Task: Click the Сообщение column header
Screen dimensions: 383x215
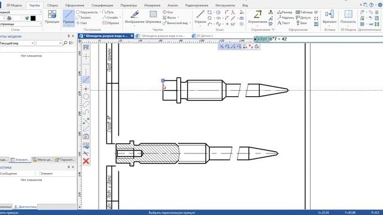Action: click(17, 174)
